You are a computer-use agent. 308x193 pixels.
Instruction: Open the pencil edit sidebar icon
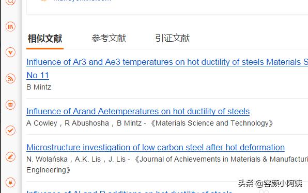(10, 156)
